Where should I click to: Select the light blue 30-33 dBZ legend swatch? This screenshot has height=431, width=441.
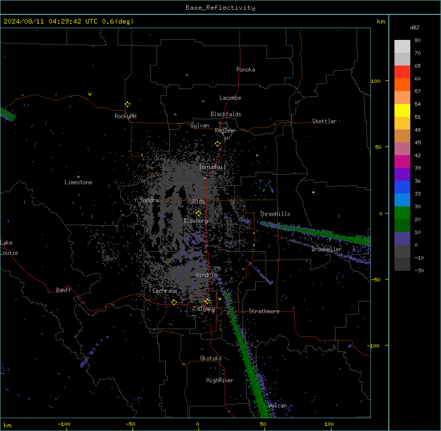click(x=402, y=200)
